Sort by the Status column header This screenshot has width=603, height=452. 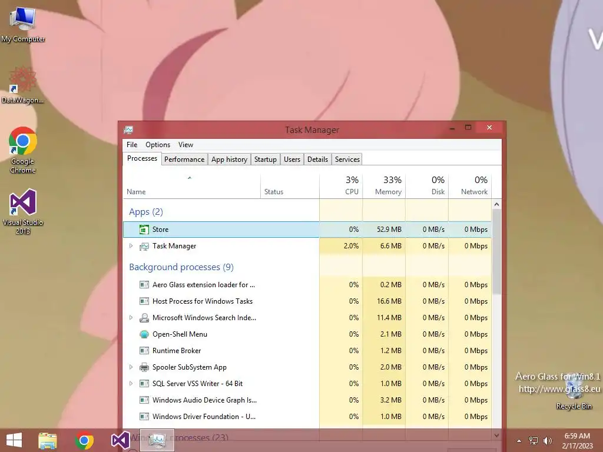click(x=290, y=187)
